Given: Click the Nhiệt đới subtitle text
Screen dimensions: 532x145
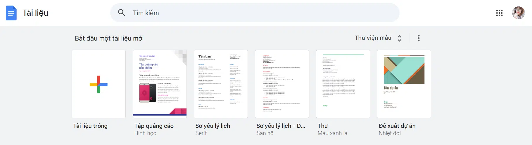Looking at the screenshot, I should 390,133.
